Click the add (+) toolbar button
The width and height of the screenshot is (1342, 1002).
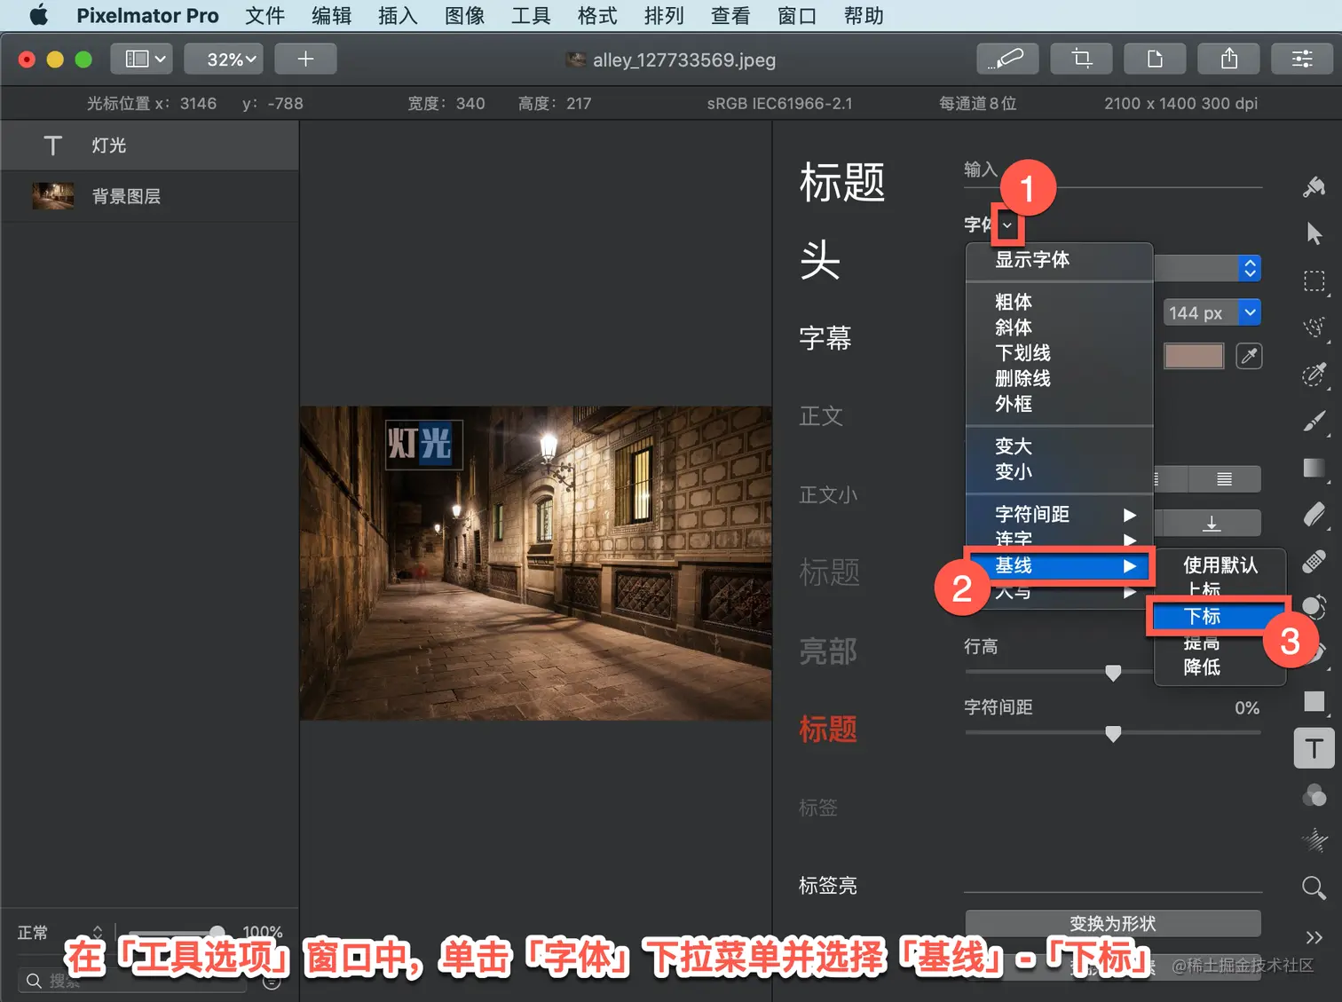tap(305, 59)
